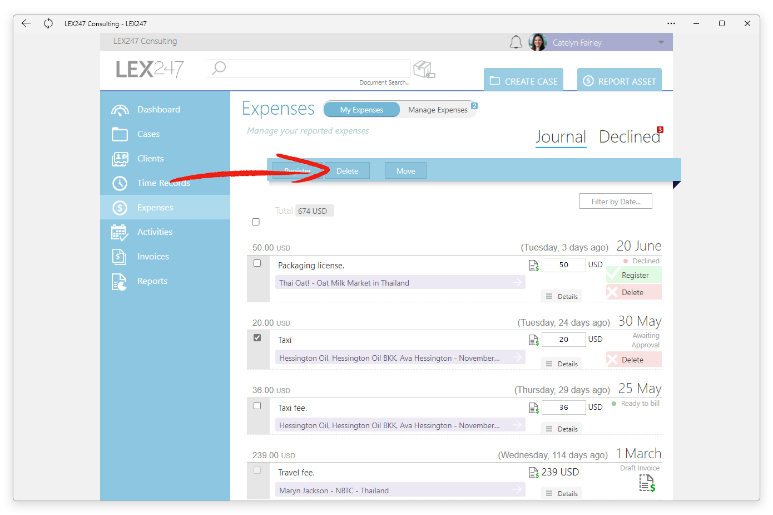Click LEX247 Consulting in the header bar
Image resolution: width=773 pixels, height=515 pixels.
click(145, 41)
